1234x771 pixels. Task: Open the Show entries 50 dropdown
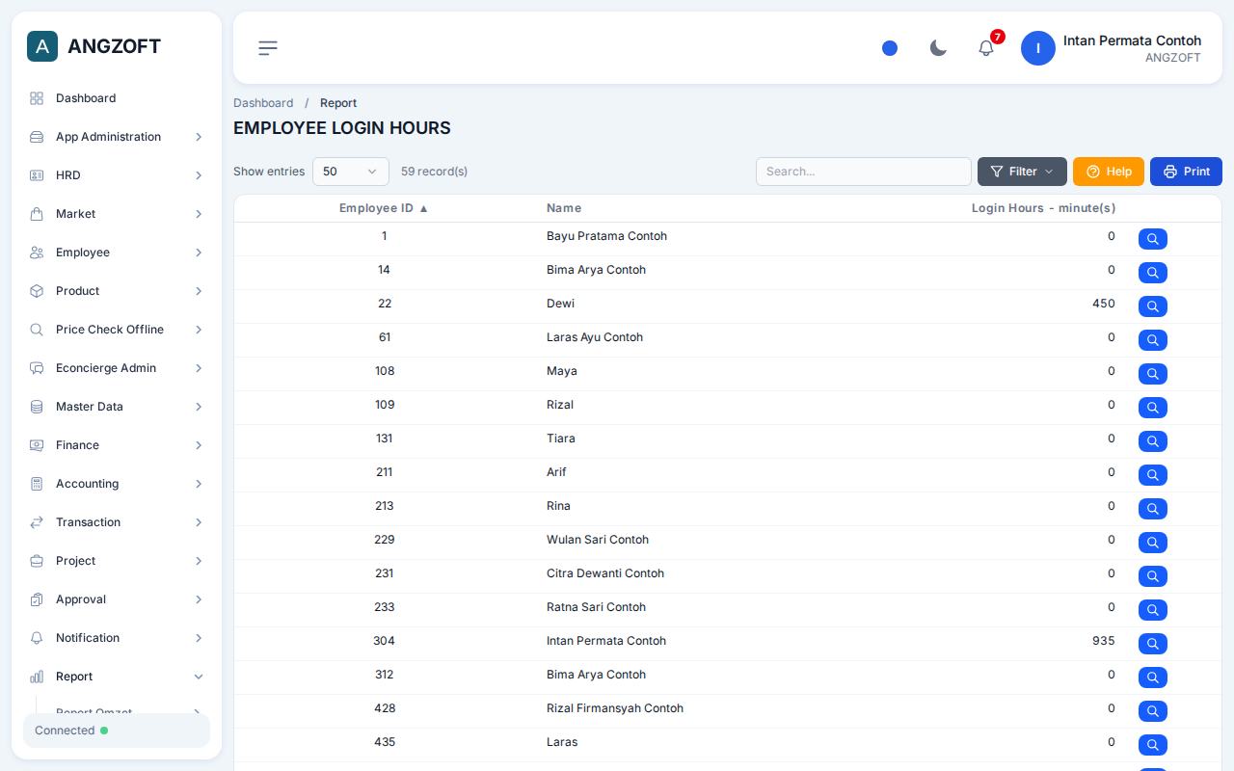[351, 172]
